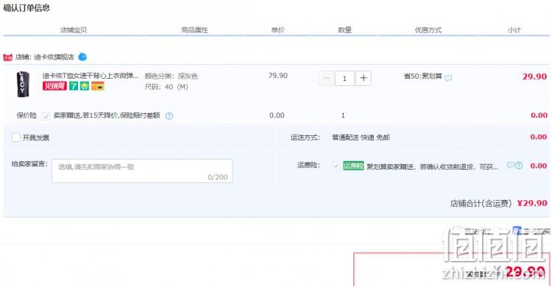Click the Tmall logo beside 店铺 label
This screenshot has width=552, height=286.
point(8,57)
